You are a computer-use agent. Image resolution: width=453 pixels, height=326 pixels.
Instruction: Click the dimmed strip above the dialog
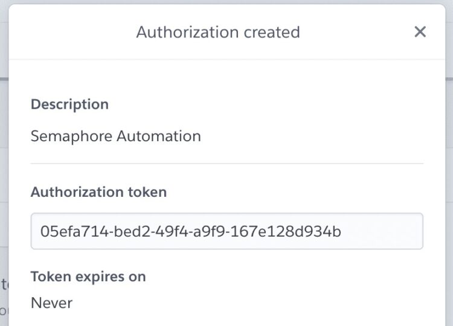pyautogui.click(x=226, y=2)
